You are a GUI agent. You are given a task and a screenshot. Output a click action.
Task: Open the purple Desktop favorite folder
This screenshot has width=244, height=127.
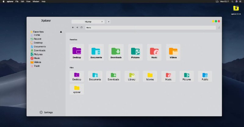point(77,52)
